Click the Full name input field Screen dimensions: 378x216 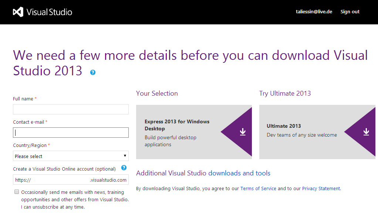tap(71, 109)
